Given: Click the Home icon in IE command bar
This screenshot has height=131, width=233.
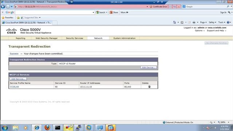Looking at the screenshot, I should pos(174,22).
